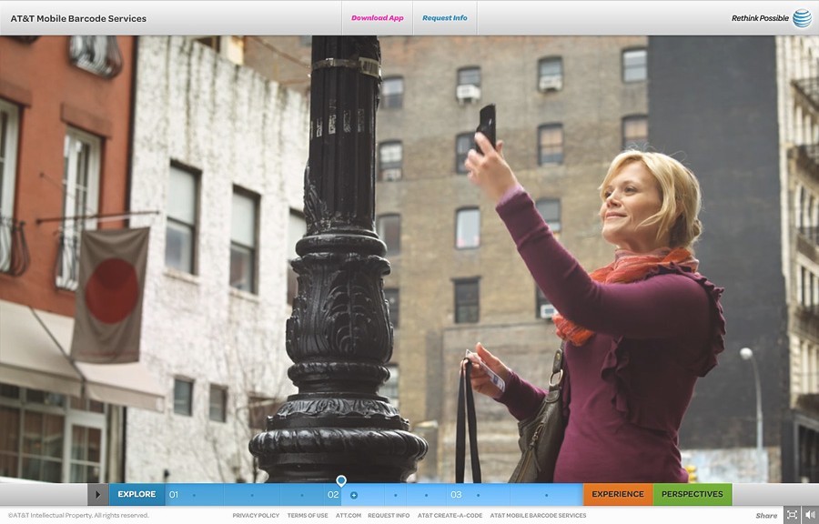The height and width of the screenshot is (524, 819).
Task: Switch to the Perspectives tab
Action: point(692,495)
